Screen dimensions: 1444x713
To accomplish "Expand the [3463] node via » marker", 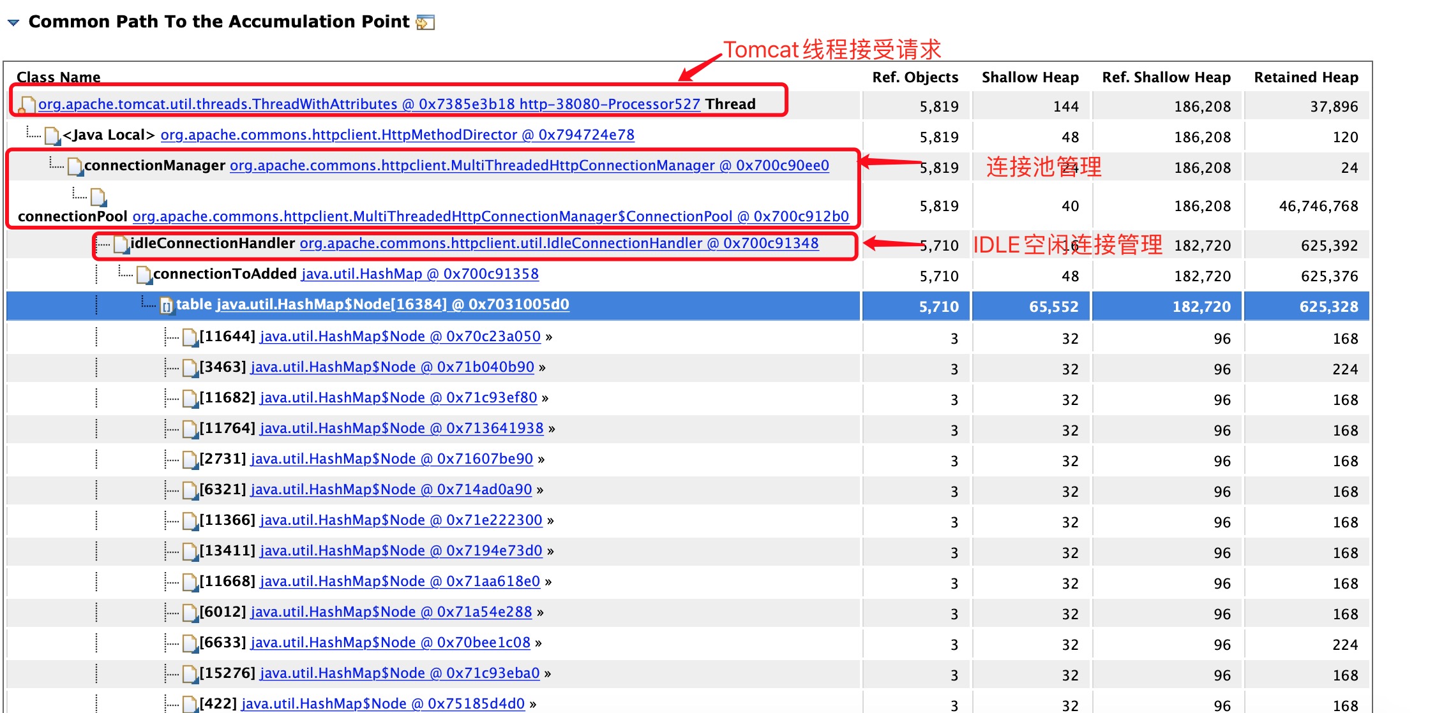I will [x=543, y=368].
